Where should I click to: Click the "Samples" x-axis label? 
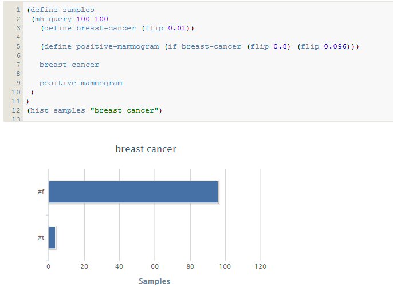(x=154, y=281)
